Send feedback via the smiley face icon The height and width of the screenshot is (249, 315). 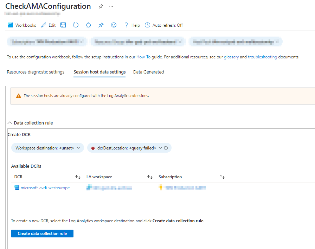coord(114,25)
